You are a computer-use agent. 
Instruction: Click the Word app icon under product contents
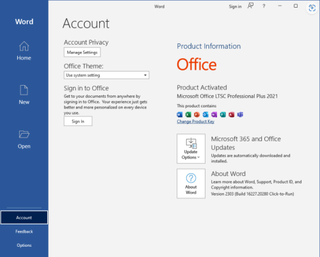pos(180,114)
